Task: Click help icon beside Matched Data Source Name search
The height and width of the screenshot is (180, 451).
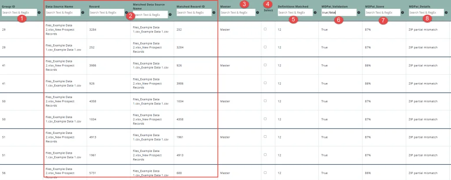Action: click(170, 14)
